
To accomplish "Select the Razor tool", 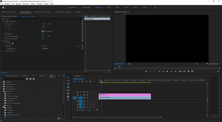I will pyautogui.click(x=68, y=87).
